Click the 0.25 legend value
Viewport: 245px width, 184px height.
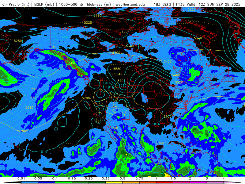(x=89, y=178)
